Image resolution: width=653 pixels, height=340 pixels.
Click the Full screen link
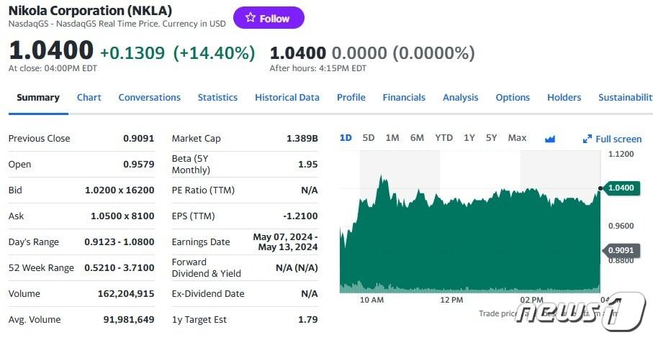coord(618,139)
